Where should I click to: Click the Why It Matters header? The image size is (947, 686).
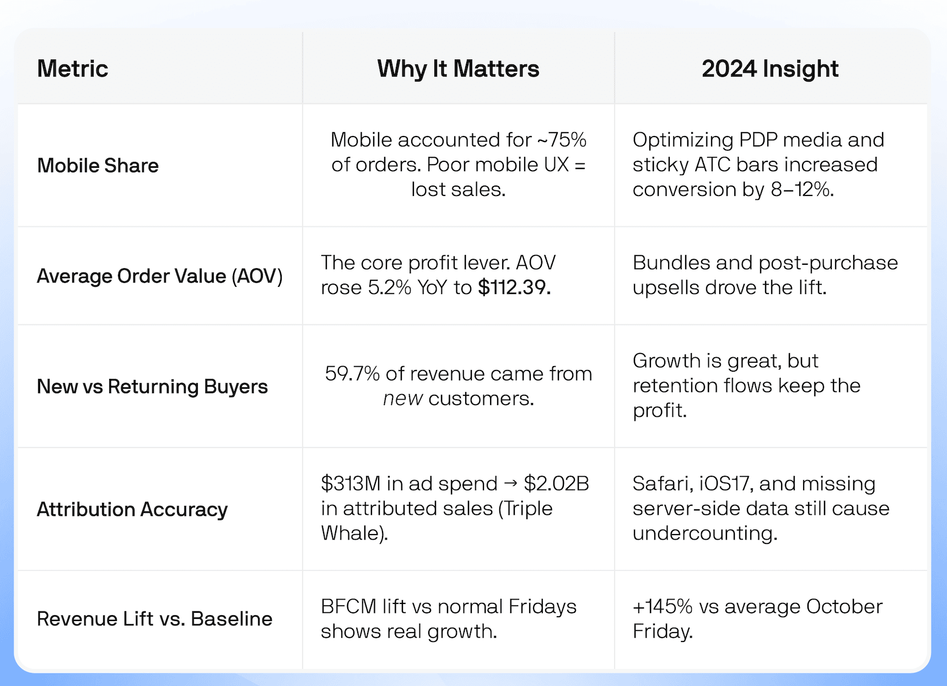click(458, 69)
